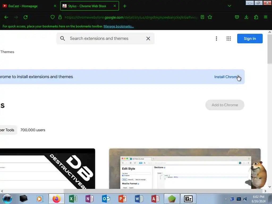The height and width of the screenshot is (204, 272).
Task: Click the search magnifier icon
Action: tap(62, 39)
